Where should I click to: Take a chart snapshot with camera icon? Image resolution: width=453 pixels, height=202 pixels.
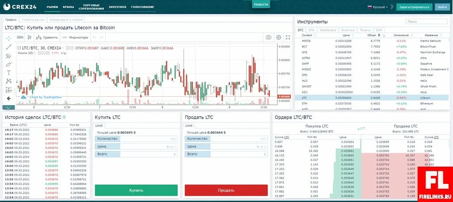(x=269, y=37)
